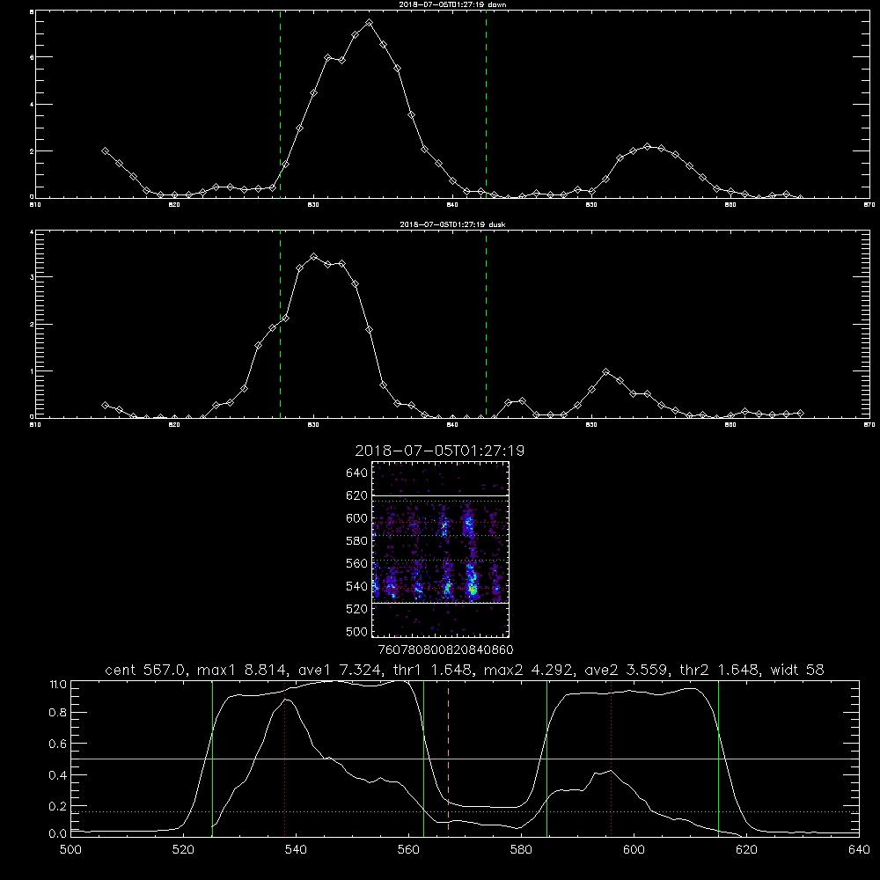This screenshot has height=880, width=880.
Task: Click heatmap y-axis label 620
Action: pos(357,495)
